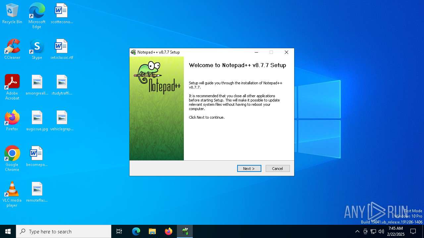The height and width of the screenshot is (238, 424).
Task: Select the setsclassic.rtf file icon
Action: coord(62,50)
